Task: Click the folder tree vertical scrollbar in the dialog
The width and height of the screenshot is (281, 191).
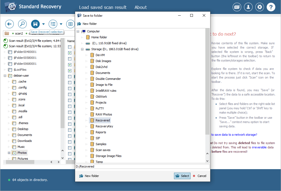Action: 207,81
